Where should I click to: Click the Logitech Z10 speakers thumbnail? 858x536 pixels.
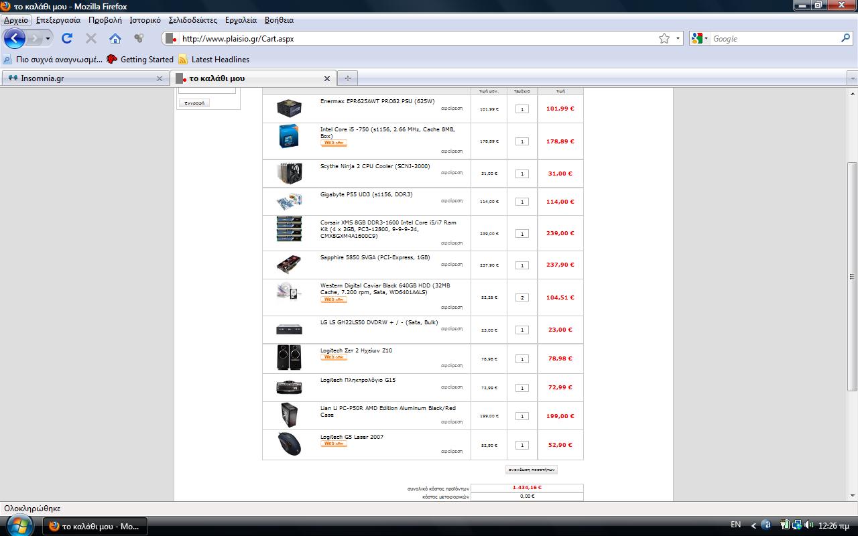289,357
